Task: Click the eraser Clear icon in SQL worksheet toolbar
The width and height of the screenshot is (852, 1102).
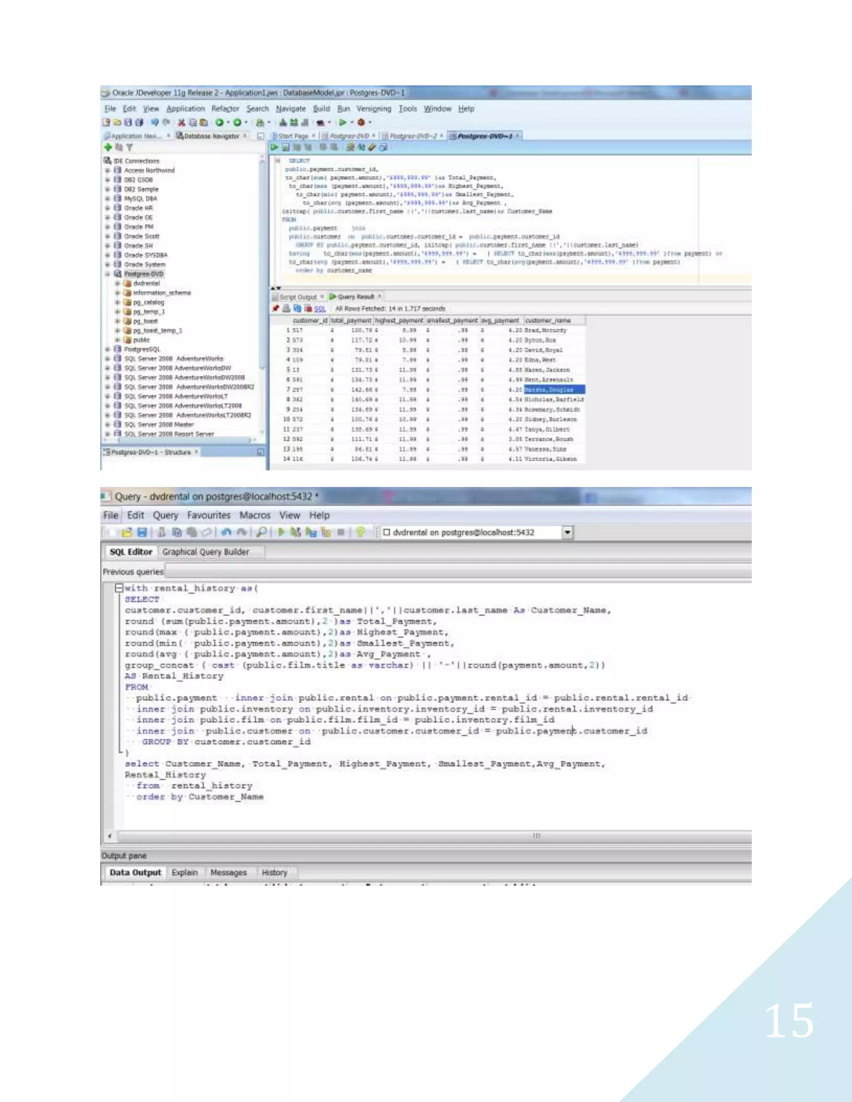Action: (372, 147)
